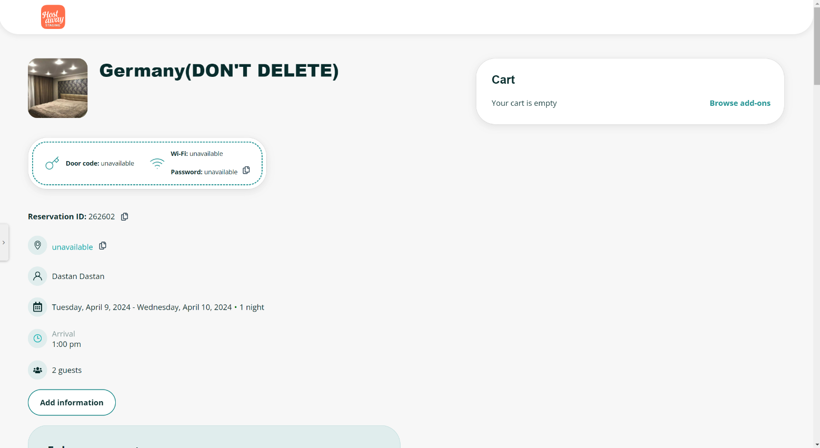Image resolution: width=820 pixels, height=448 pixels.
Task: Click the Germany(DON'T DELETE) property title
Action: point(219,71)
